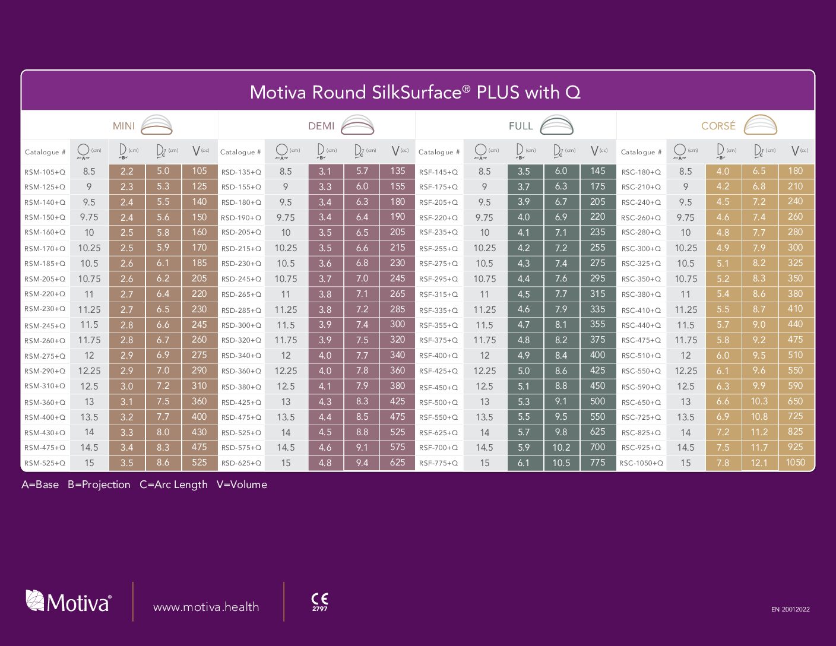Click catalogue number RSD-625+Q
Screen dimensions: 836x646
241,463
